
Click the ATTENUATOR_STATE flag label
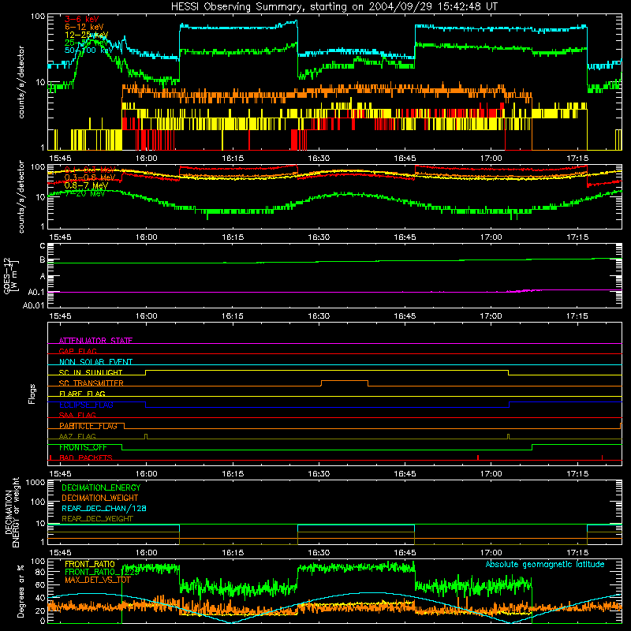coord(95,341)
